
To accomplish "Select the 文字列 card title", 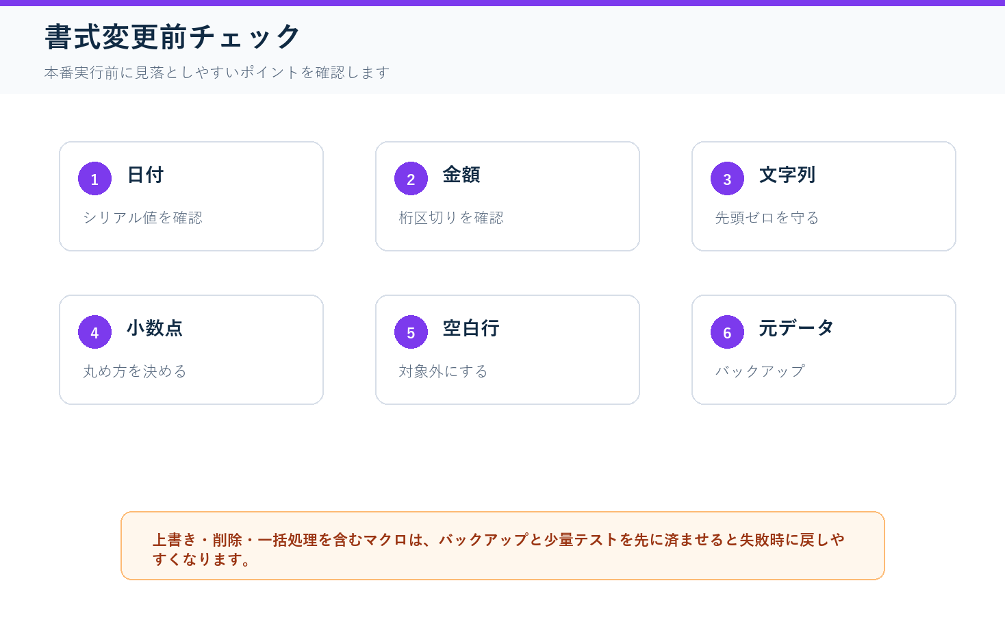I will tap(787, 175).
